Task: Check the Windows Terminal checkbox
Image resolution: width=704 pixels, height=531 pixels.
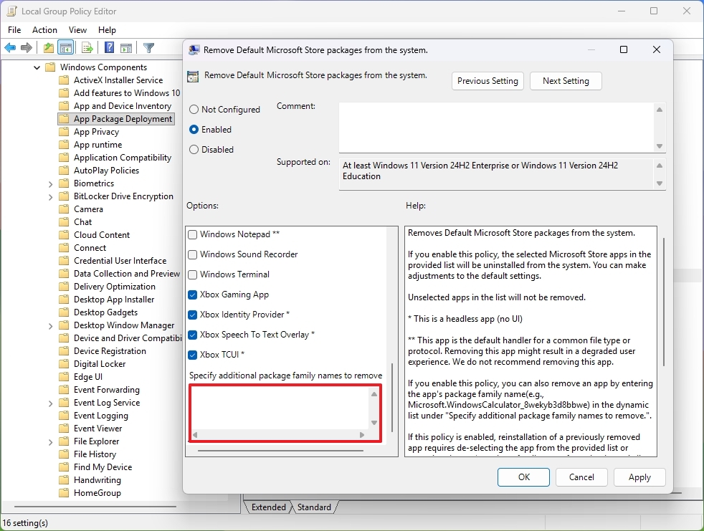Action: click(x=193, y=274)
